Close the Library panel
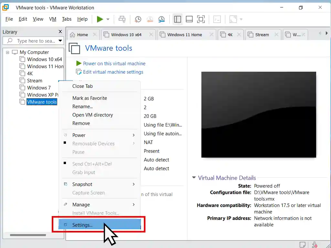 point(60,32)
